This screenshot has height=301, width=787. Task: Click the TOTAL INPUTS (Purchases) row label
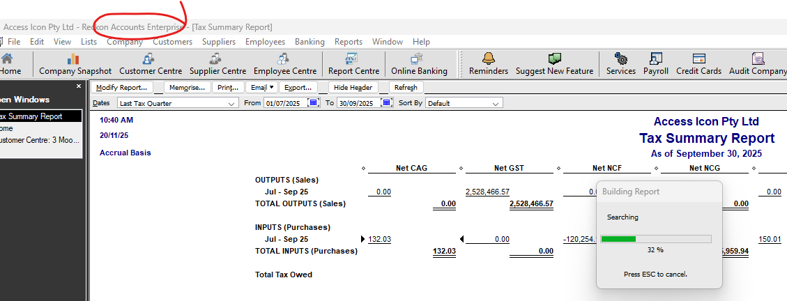306,251
